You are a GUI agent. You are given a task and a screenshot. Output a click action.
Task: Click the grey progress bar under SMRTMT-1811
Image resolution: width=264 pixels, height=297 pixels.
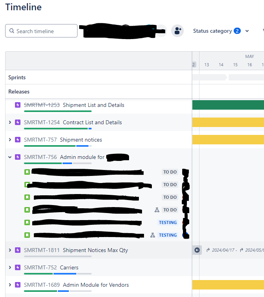[x=58, y=256]
